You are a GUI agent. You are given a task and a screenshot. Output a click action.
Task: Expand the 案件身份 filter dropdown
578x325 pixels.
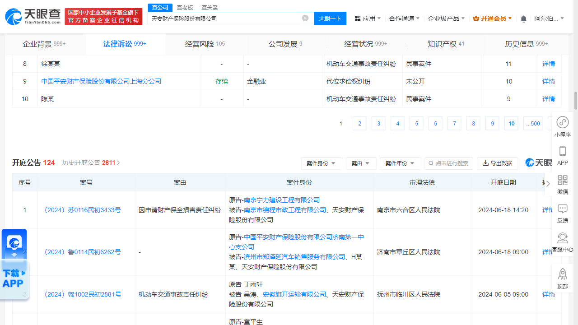point(322,163)
